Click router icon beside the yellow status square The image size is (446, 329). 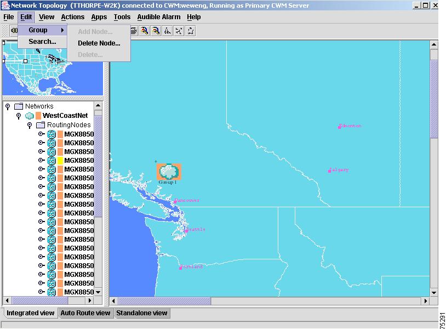click(x=52, y=161)
